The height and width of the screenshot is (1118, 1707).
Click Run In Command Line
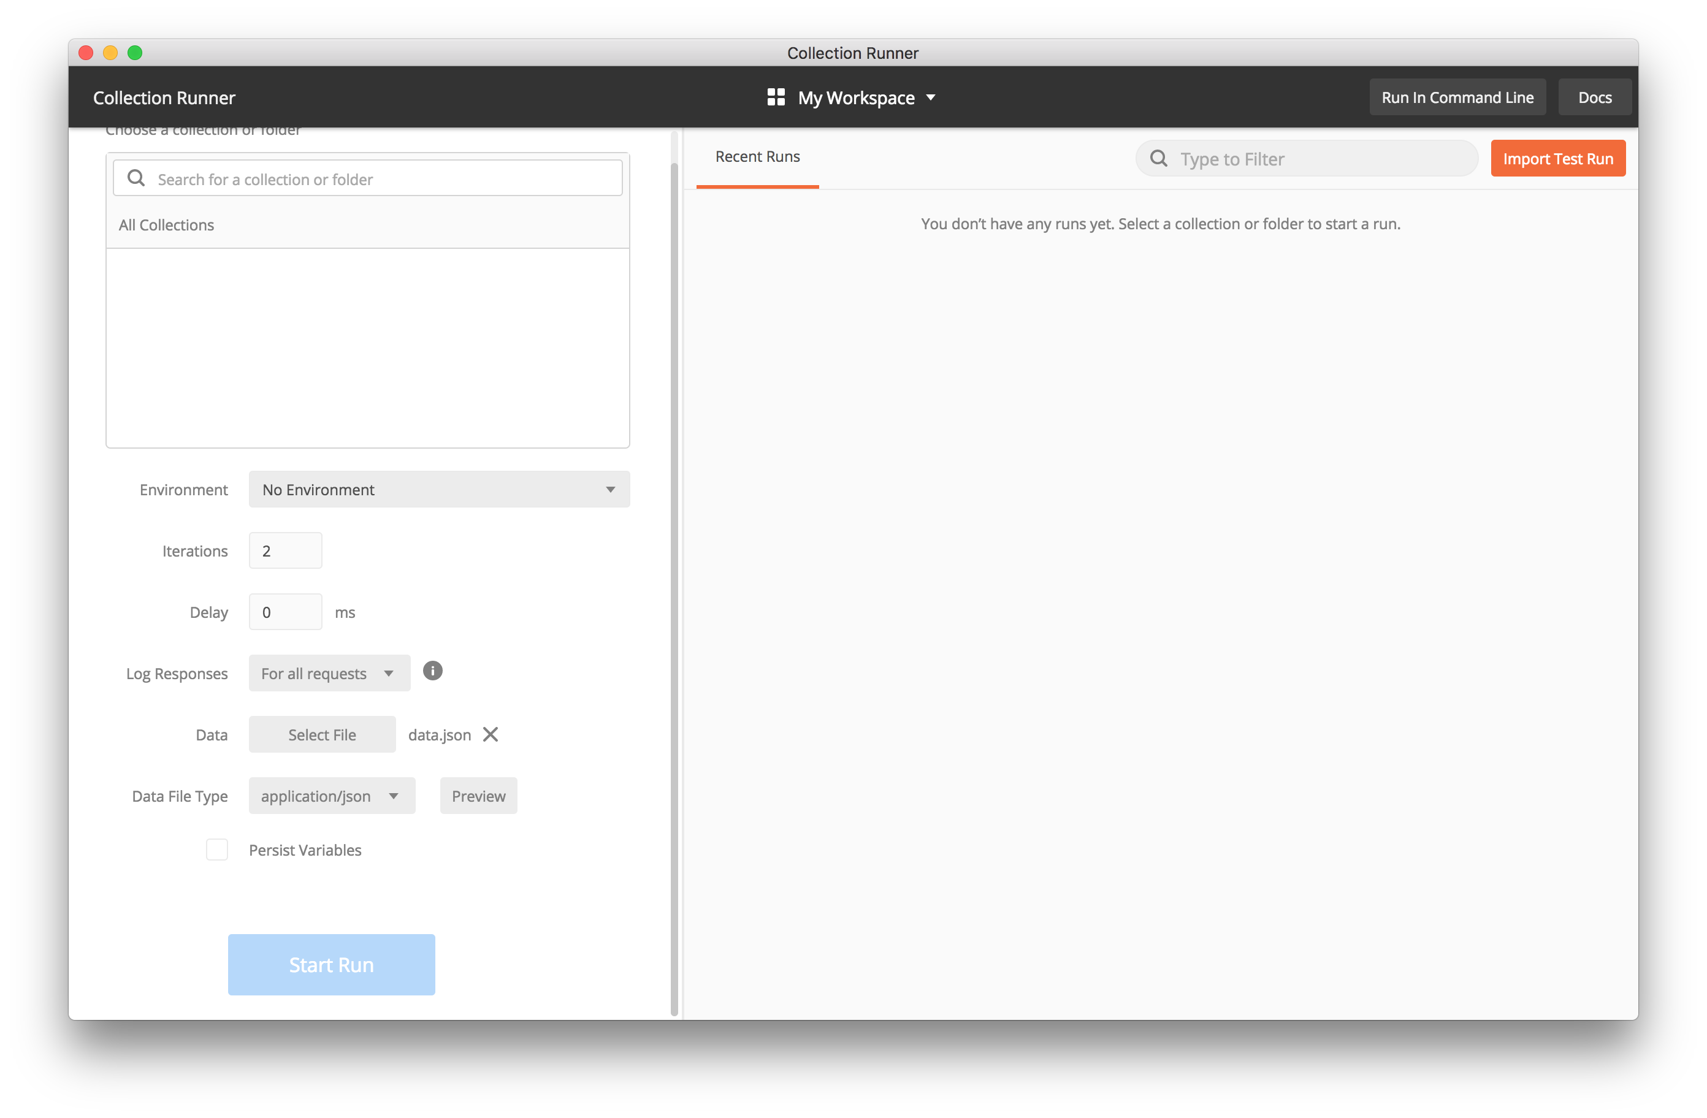point(1458,97)
